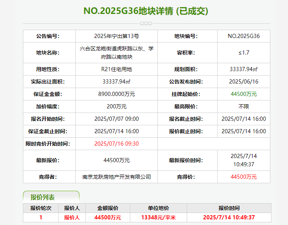Select the deposit value 8900.0000万元
Image resolution: width=288 pixels, height=225 pixels.
click(x=116, y=94)
